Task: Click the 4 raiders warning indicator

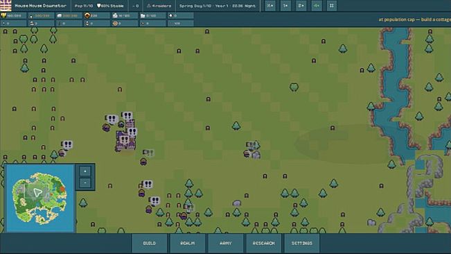Action: point(159,6)
